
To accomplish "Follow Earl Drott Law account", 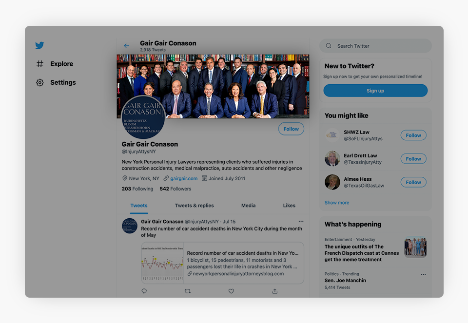I will coord(413,159).
